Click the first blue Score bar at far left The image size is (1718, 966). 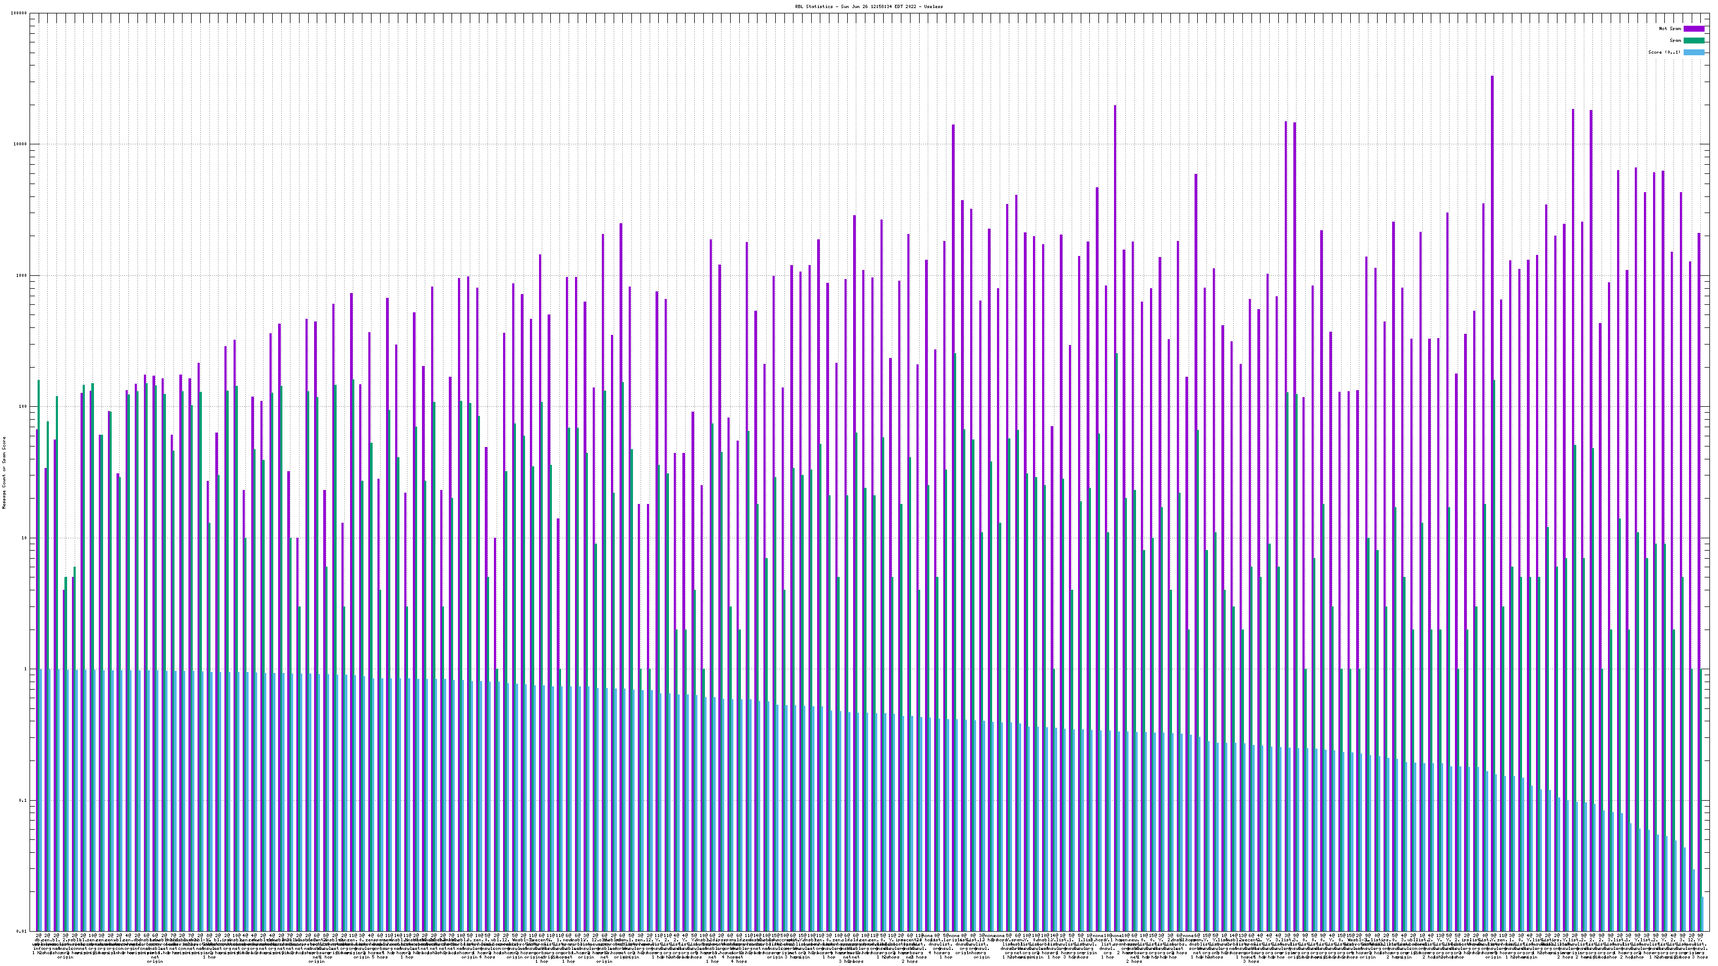[41, 800]
